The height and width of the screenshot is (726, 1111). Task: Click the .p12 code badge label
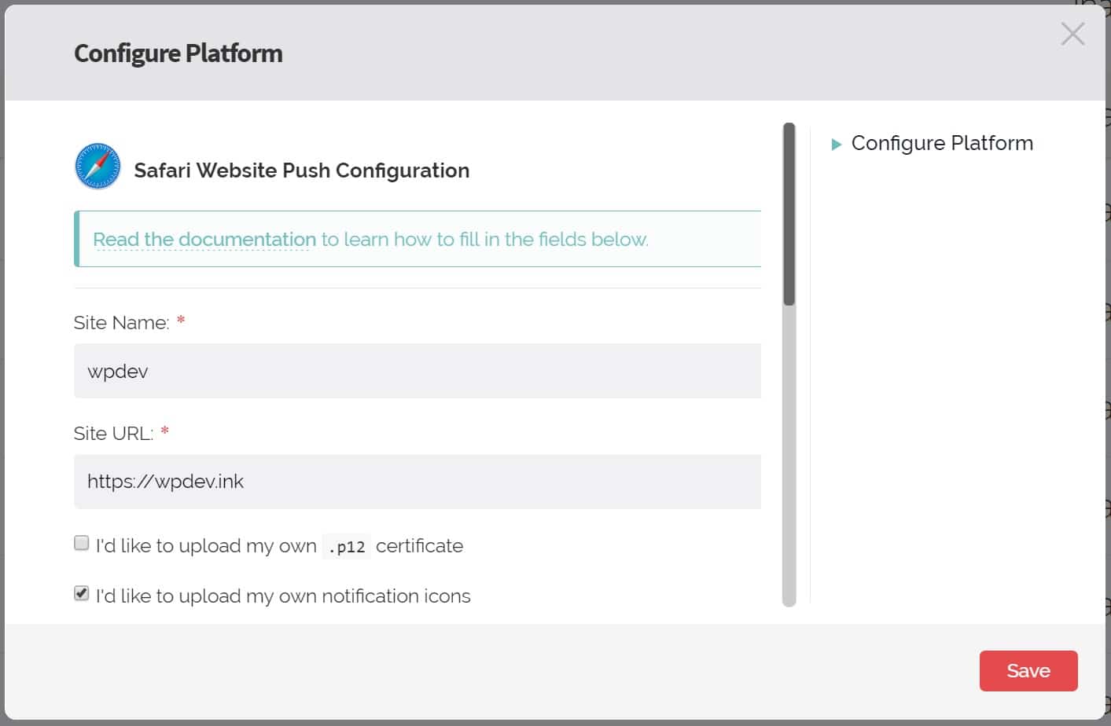(347, 546)
